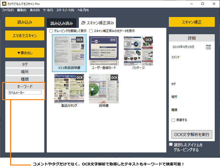Open the ツール(T) menu
Viewport: 220px width, 168px height.
click(x=48, y=10)
